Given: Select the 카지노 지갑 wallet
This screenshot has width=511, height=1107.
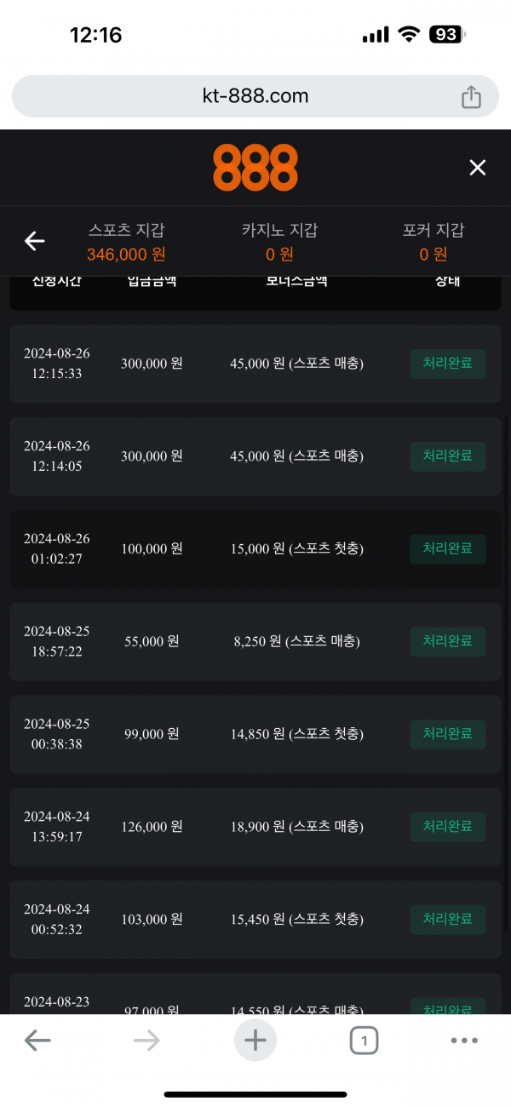Looking at the screenshot, I should (x=279, y=242).
